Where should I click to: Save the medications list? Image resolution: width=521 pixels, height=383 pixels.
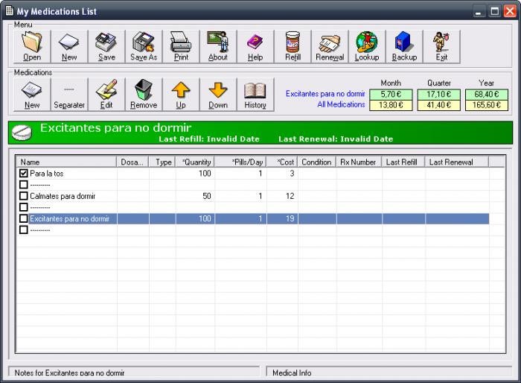(x=106, y=46)
